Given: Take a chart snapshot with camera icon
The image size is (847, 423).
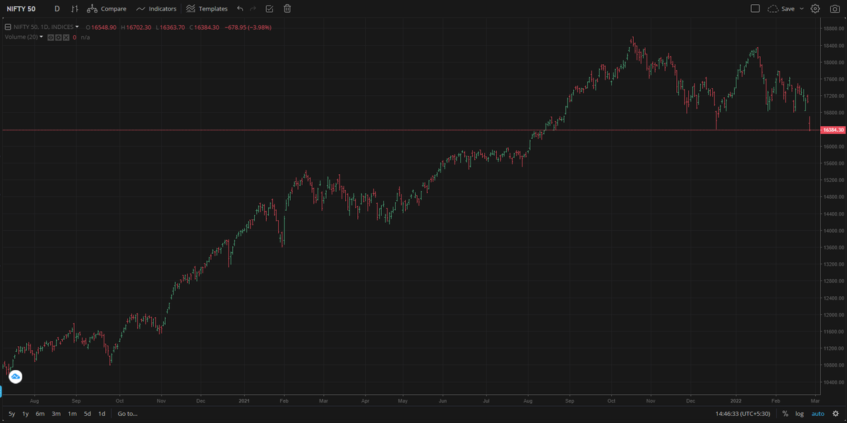Looking at the screenshot, I should [x=834, y=8].
